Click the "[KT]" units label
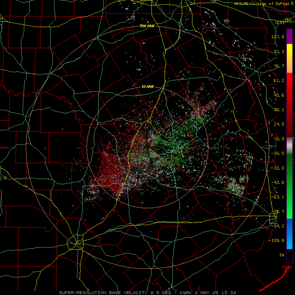Image resolution: width=295 pixels, height=295 pixels. [x=280, y=23]
